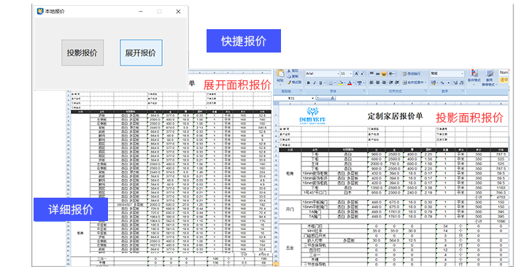The width and height of the screenshot is (516, 267).
Task: Open the font size 11 dropdown
Action: tap(350, 74)
